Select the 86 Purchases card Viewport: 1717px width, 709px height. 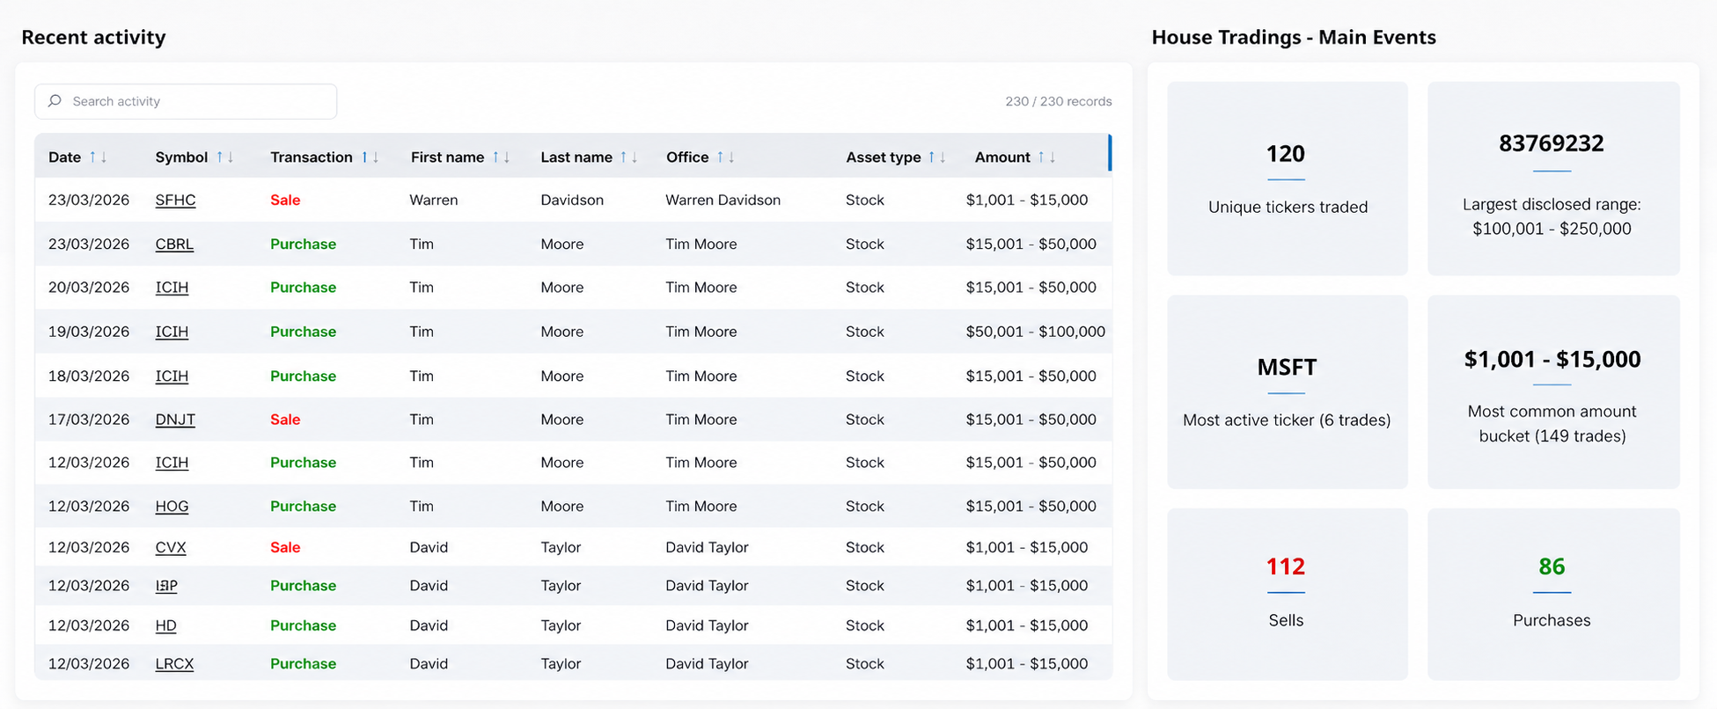[1553, 594]
